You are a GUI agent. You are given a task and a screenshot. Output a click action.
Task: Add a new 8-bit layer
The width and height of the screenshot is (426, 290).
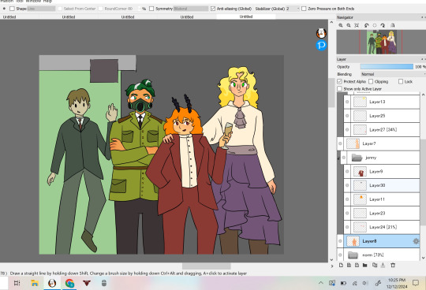[349, 265]
